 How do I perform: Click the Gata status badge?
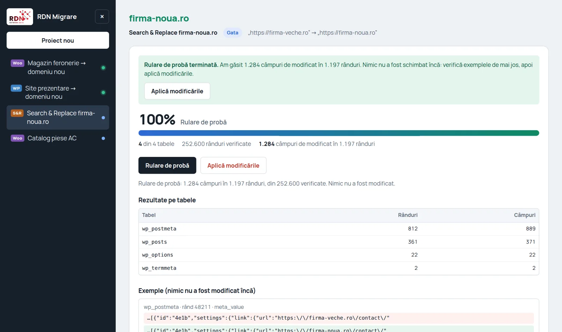pyautogui.click(x=233, y=33)
